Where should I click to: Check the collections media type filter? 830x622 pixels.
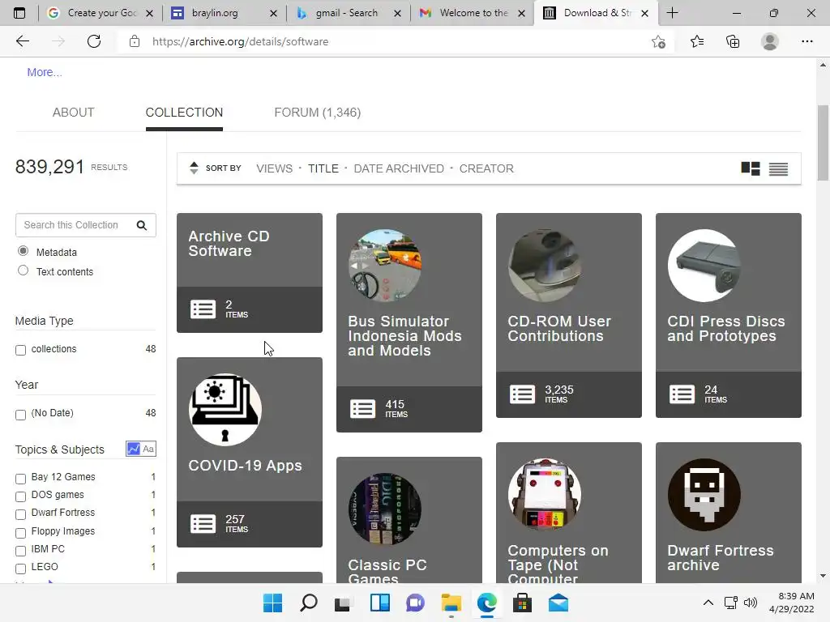click(x=20, y=350)
